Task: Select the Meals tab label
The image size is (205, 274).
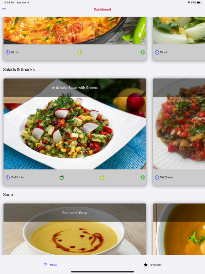Action: (x=53, y=265)
